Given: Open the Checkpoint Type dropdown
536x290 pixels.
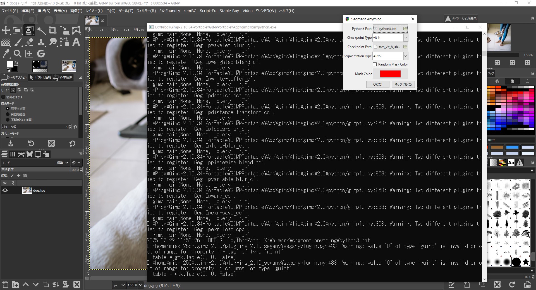Looking at the screenshot, I should pyautogui.click(x=405, y=38).
